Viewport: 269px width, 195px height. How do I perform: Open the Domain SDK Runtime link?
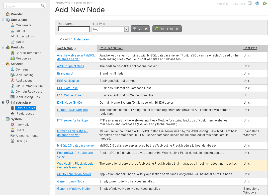(x=72, y=110)
